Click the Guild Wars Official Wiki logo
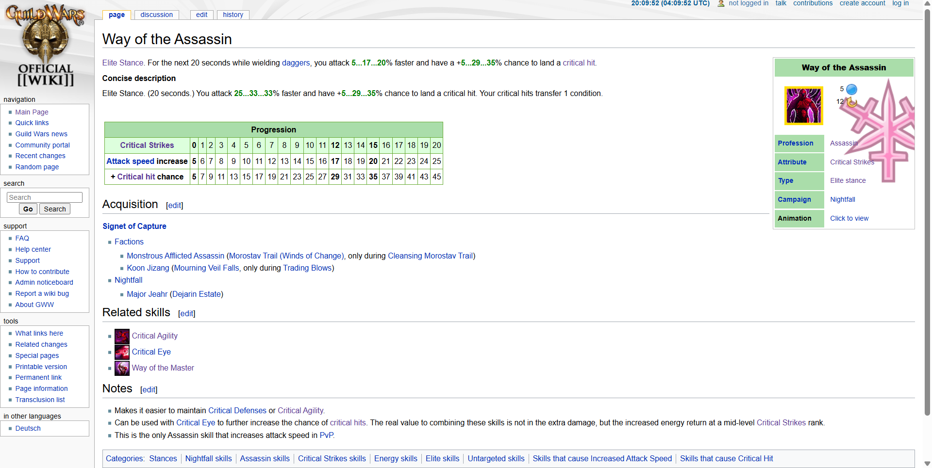This screenshot has height=468, width=932. pyautogui.click(x=45, y=46)
